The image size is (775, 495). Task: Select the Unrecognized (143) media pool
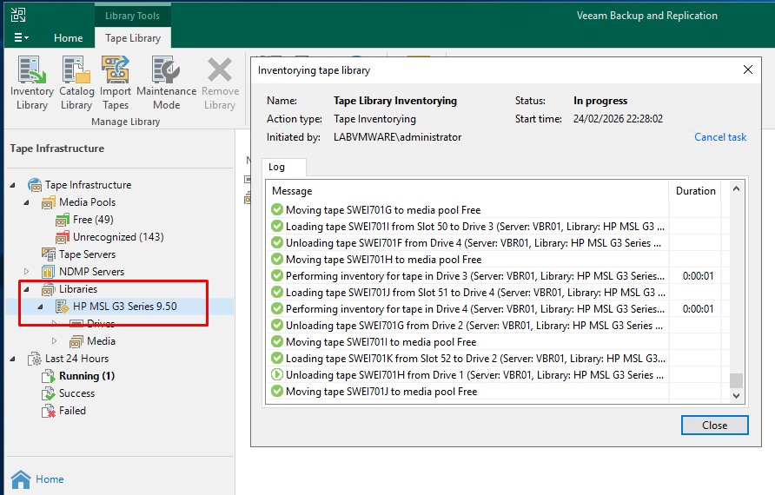117,237
